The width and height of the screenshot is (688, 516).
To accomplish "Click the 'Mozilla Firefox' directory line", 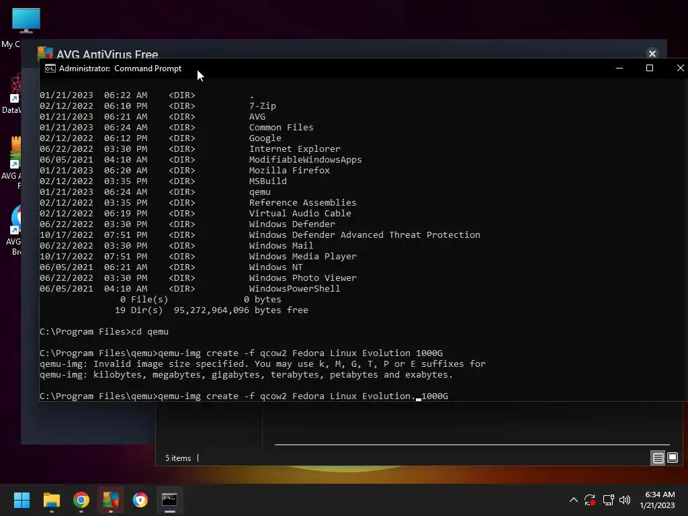I will [x=185, y=171].
